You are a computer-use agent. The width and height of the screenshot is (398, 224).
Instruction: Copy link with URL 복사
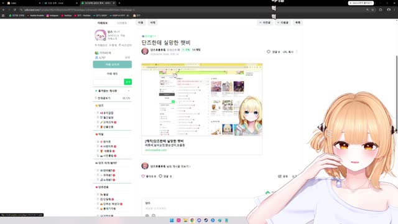tap(288, 52)
